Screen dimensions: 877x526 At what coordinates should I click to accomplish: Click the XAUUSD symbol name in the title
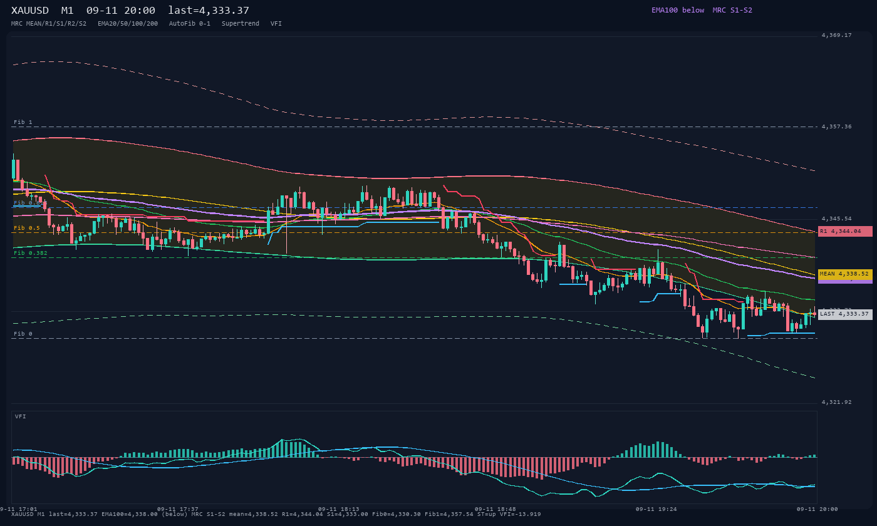pos(30,11)
